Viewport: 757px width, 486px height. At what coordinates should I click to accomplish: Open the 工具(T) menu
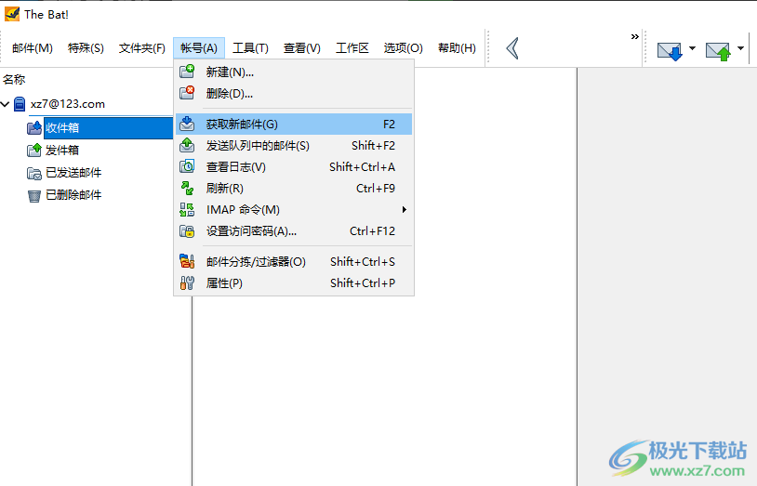pyautogui.click(x=250, y=48)
